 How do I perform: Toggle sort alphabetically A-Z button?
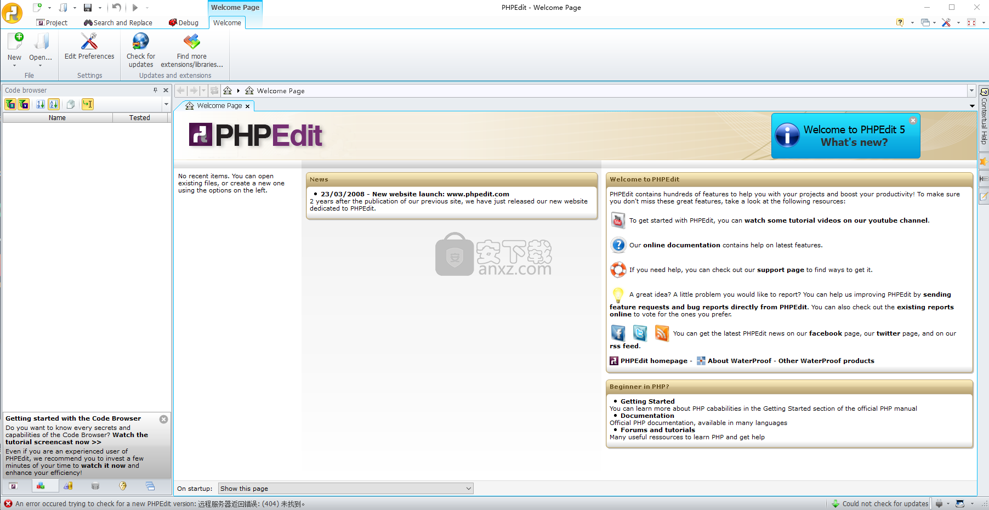coord(54,104)
